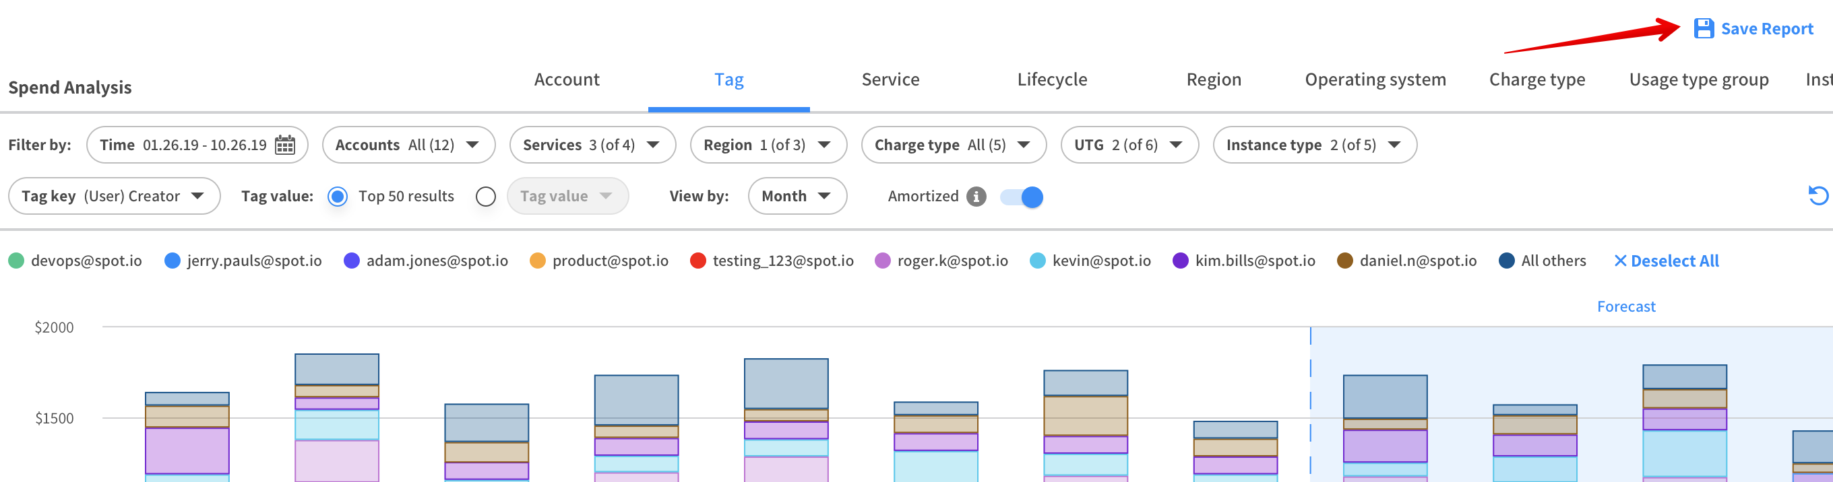
Task: Click the X icon beside Deselect All
Action: point(1619,261)
